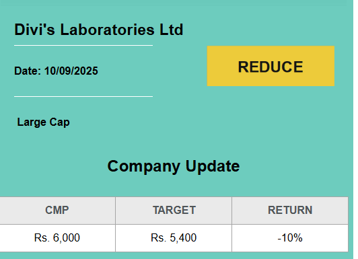
Task: Click the 10/09/2025 date value
Action: tap(71, 71)
